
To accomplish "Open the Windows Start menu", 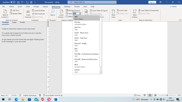I will [3, 99].
